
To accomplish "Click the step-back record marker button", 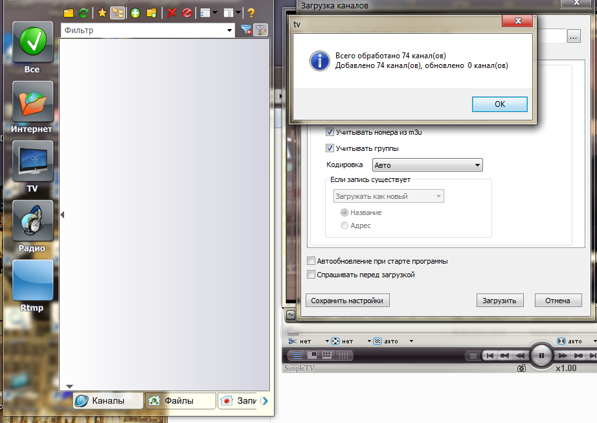I will point(505,356).
